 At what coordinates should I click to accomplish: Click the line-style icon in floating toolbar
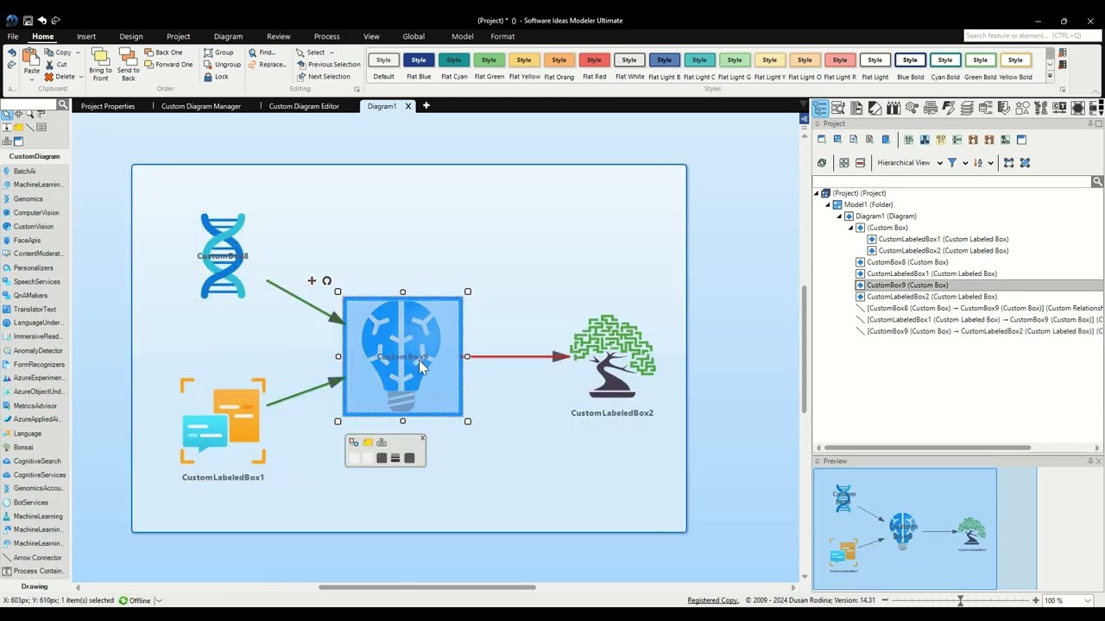[395, 458]
